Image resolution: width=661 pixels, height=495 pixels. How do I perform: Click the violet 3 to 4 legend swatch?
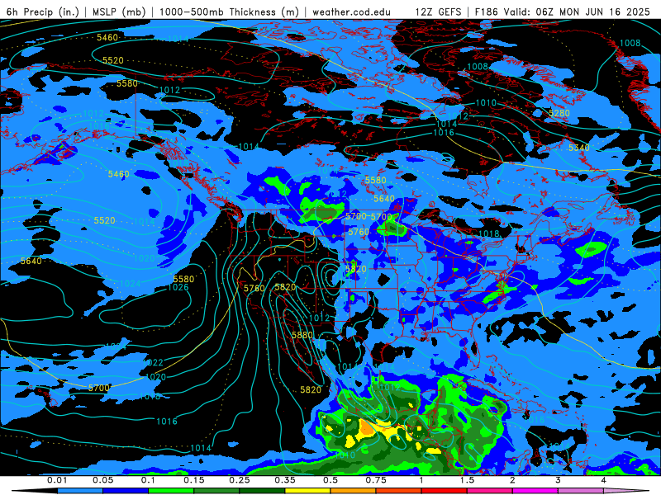[x=581, y=491]
